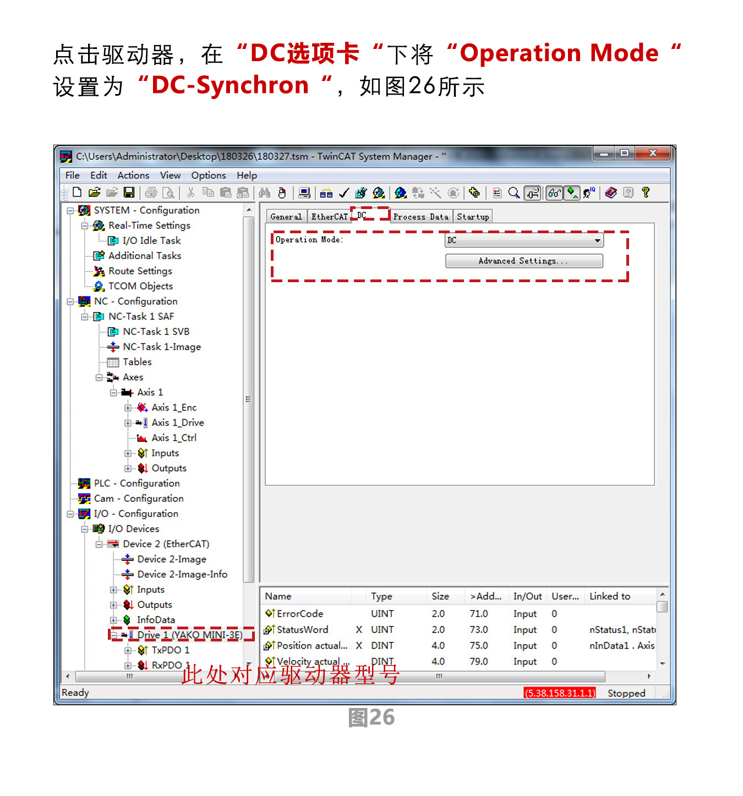743x796 pixels.
Task: Select Cam - Configuration in the tree
Action: 139,498
